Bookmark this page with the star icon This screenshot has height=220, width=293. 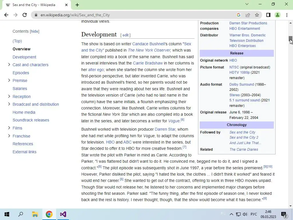pos(257,15)
